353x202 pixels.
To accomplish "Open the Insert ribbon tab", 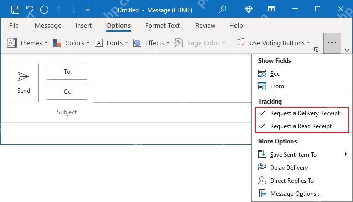I will 84,25.
